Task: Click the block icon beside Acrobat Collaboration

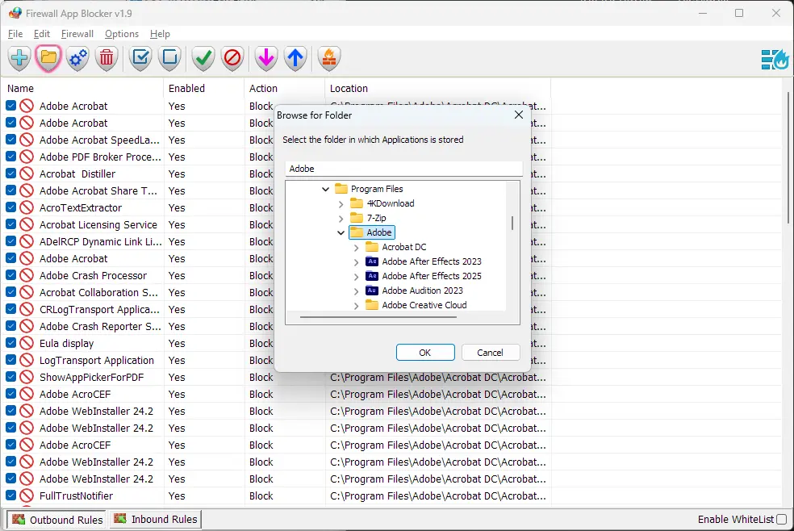Action: 27,293
